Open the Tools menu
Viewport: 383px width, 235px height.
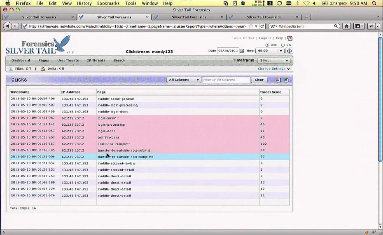(x=131, y=3)
